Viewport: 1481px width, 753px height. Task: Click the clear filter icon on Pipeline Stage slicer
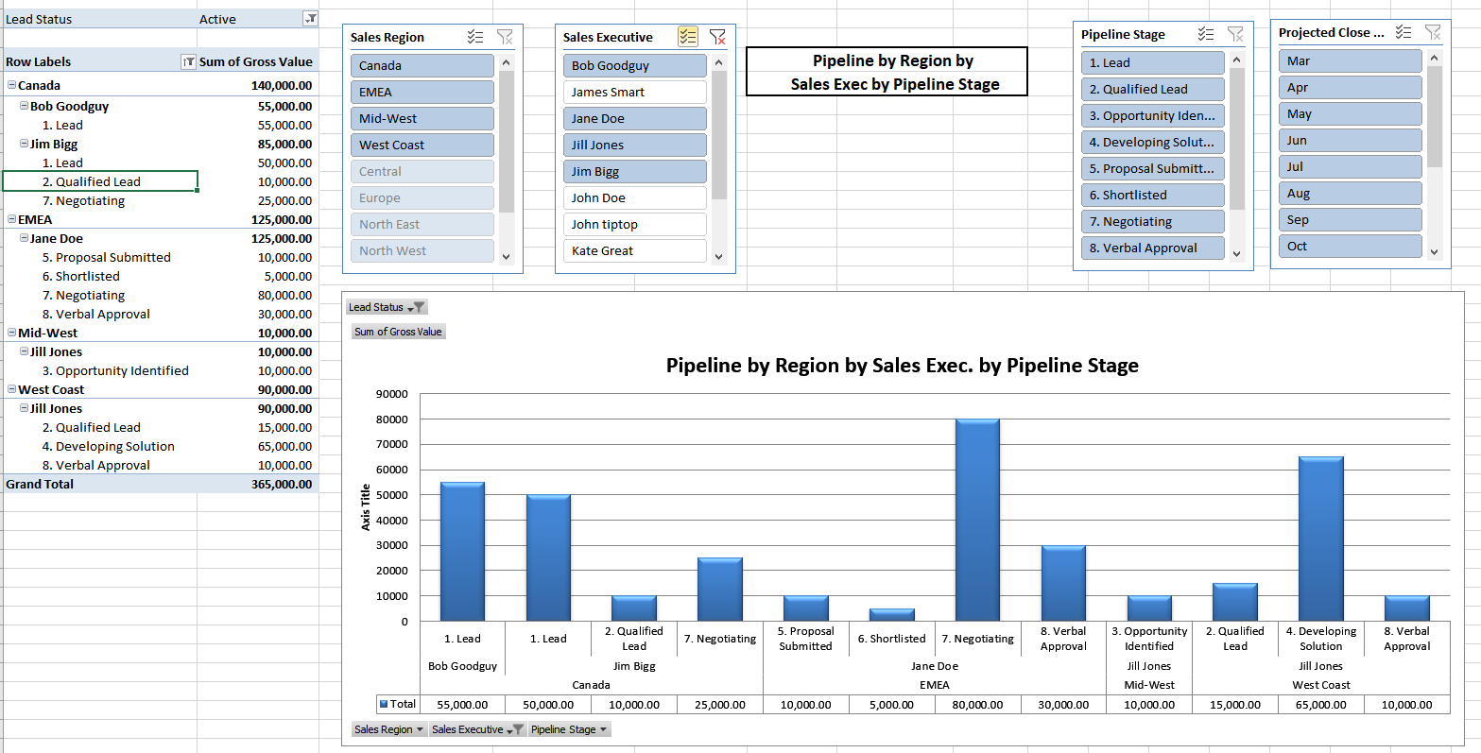pos(1235,33)
